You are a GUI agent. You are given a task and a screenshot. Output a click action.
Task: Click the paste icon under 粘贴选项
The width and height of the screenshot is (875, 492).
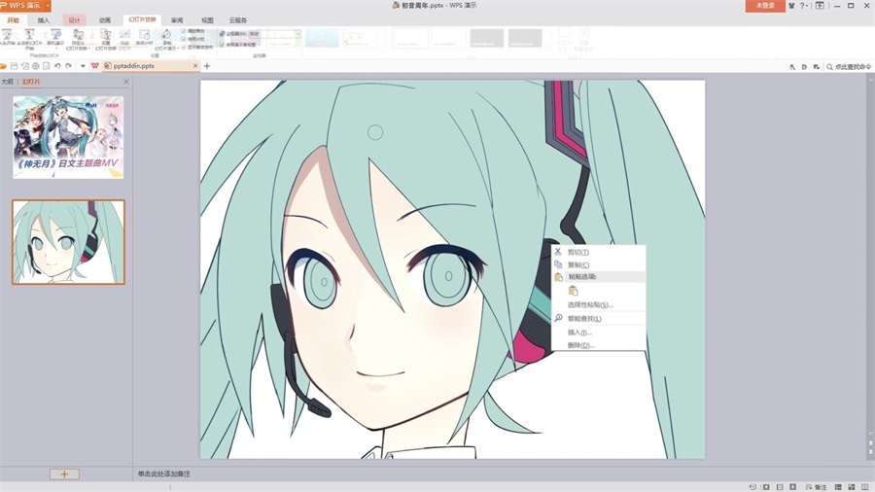tap(573, 291)
